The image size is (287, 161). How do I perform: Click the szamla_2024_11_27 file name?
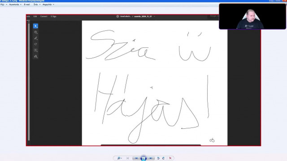click(143, 17)
